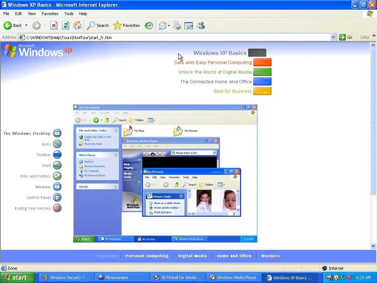
Task: Click the blue Connected Home and Office swatch
Action: 262,81
